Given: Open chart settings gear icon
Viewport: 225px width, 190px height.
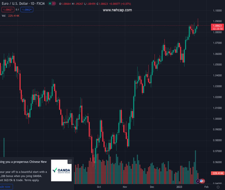Looking at the screenshot, I should pyautogui.click(x=218, y=187).
